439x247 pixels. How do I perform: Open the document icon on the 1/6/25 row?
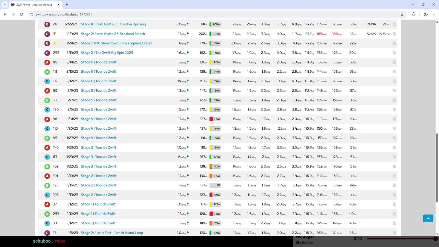(x=394, y=233)
